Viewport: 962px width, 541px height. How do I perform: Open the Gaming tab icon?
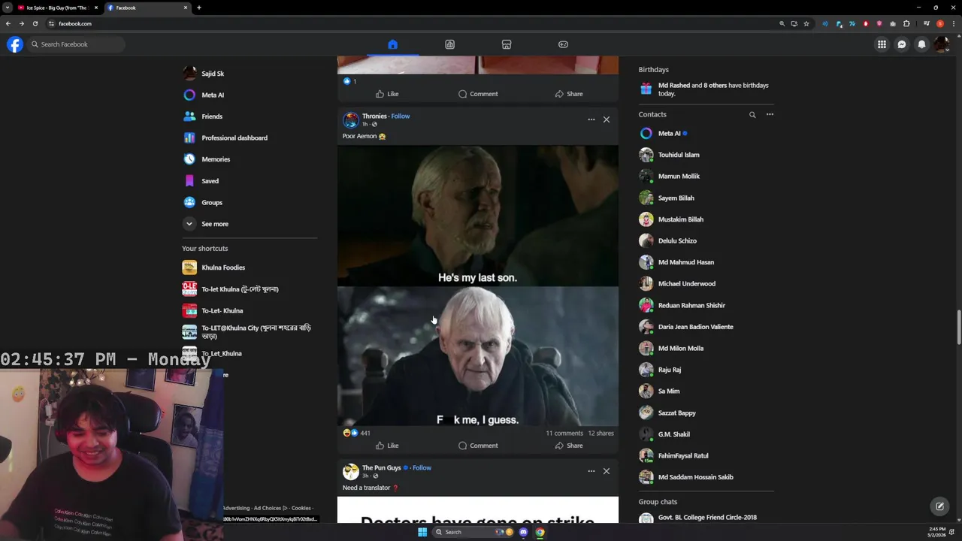click(x=563, y=44)
